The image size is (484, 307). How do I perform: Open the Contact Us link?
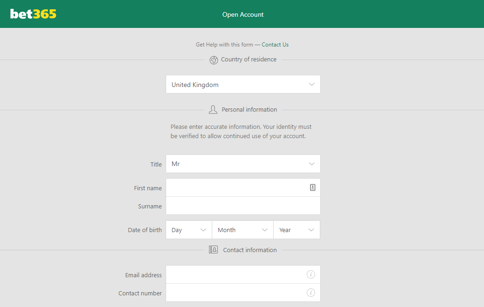tap(275, 45)
